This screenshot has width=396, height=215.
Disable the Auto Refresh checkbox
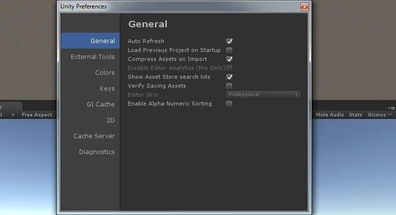click(229, 41)
